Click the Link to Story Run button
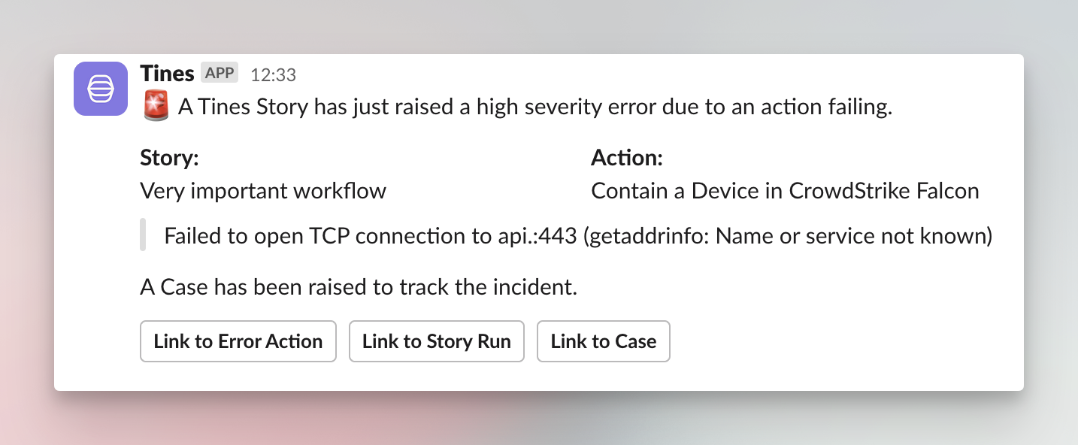Viewport: 1078px width, 445px height. coord(437,341)
